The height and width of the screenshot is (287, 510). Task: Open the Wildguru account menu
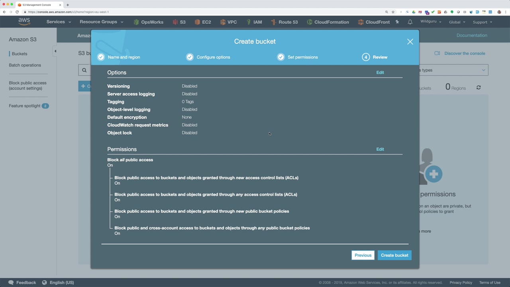[x=431, y=22]
